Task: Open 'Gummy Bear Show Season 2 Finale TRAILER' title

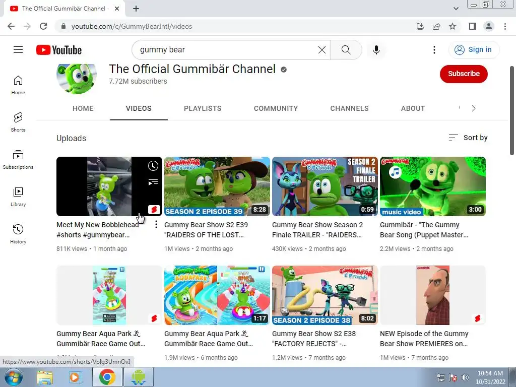Action: click(317, 230)
